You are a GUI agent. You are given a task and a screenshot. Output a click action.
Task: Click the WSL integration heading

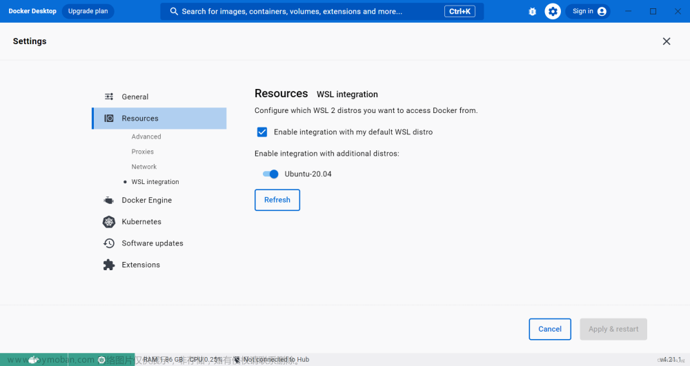pyautogui.click(x=347, y=94)
